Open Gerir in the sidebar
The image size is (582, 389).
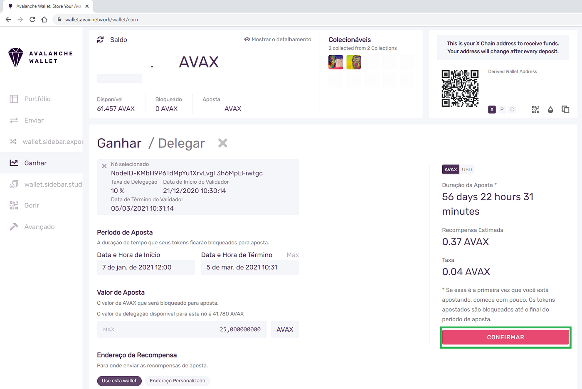[x=24, y=205]
